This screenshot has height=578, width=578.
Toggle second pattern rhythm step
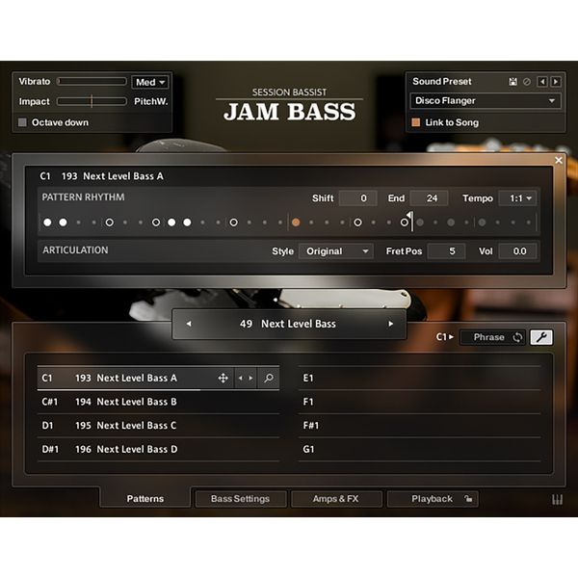pyautogui.click(x=63, y=223)
